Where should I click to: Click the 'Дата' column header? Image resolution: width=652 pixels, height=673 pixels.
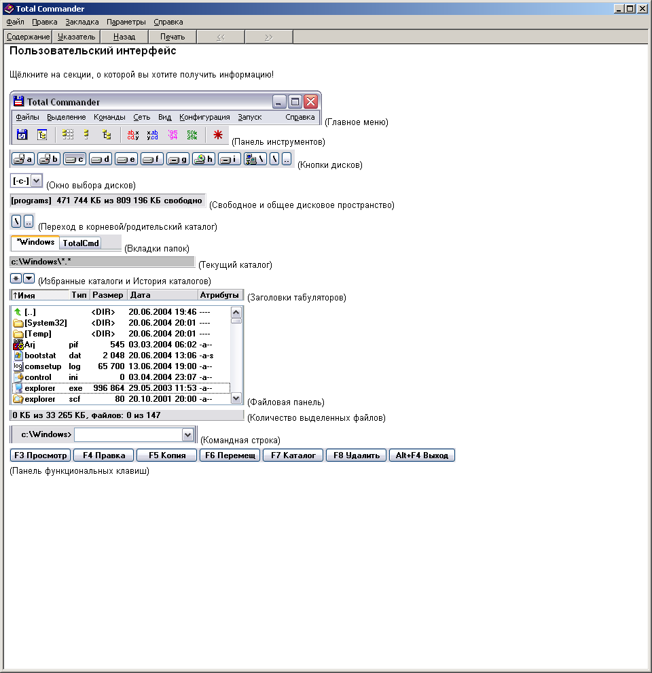click(x=162, y=295)
